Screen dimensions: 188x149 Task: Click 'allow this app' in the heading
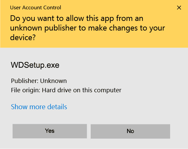[x=90, y=19]
